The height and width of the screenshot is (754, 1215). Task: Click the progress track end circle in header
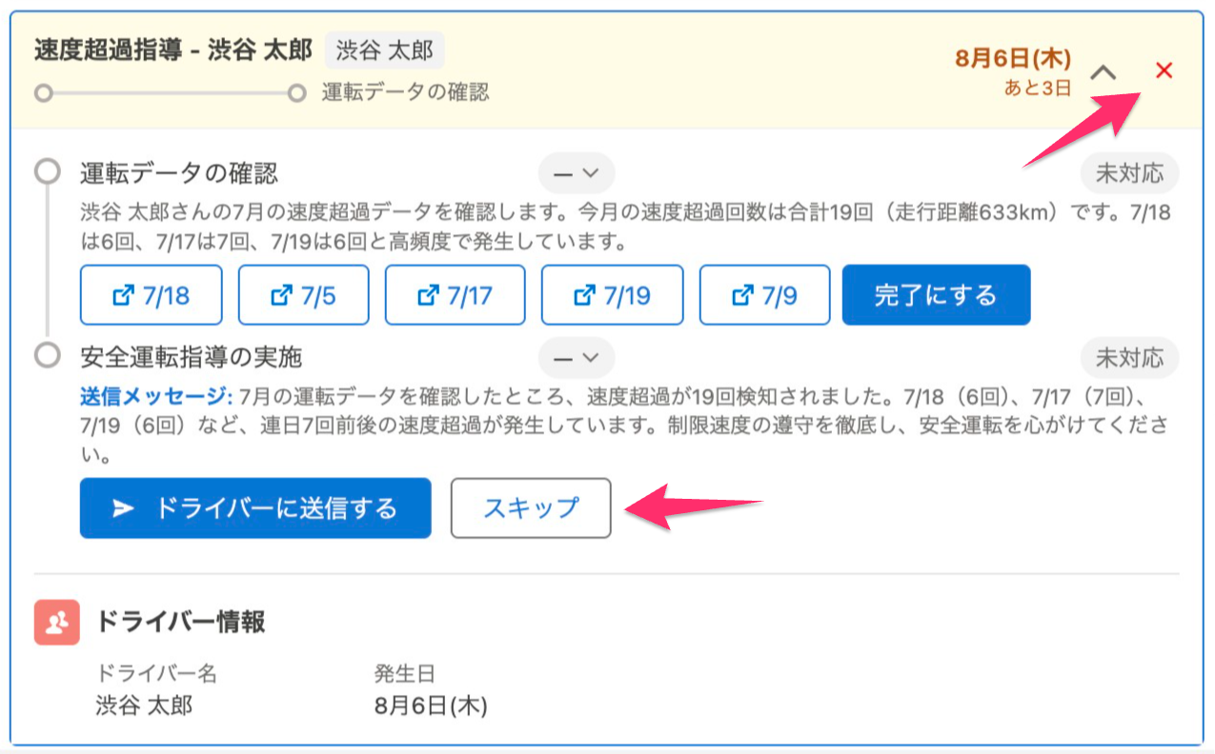(x=297, y=93)
